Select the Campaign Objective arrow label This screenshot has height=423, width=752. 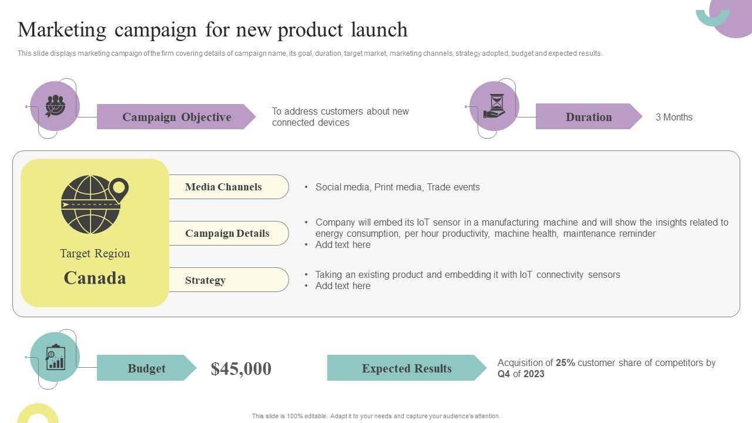pos(176,117)
